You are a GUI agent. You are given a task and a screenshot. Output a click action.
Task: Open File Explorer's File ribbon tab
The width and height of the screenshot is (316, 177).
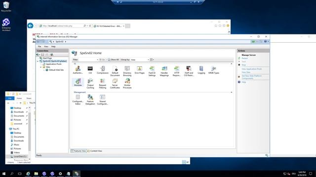tap(10, 98)
